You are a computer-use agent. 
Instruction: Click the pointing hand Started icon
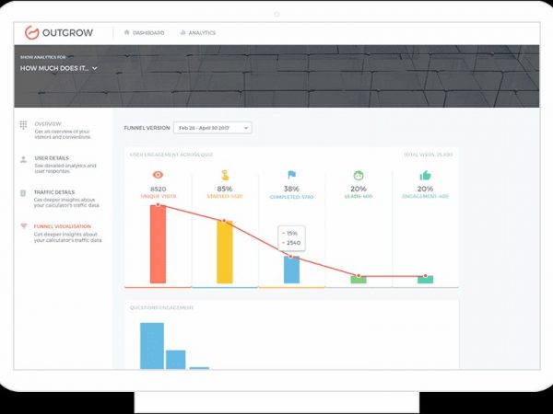click(224, 174)
